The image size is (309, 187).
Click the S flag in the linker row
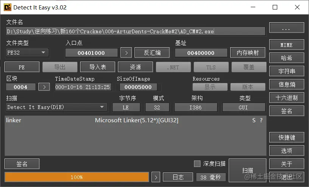pos(254,120)
